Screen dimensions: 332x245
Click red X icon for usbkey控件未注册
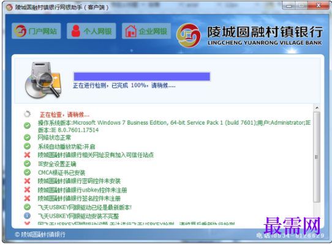click(x=27, y=189)
